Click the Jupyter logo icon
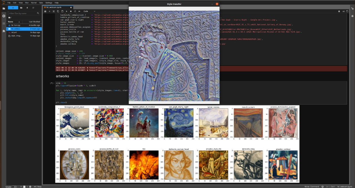Image resolution: width=355 pixels, height=188 pixels. point(3,3)
